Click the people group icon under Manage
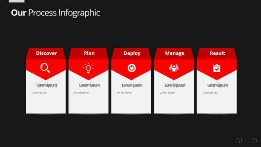261x147 pixels. [174, 68]
